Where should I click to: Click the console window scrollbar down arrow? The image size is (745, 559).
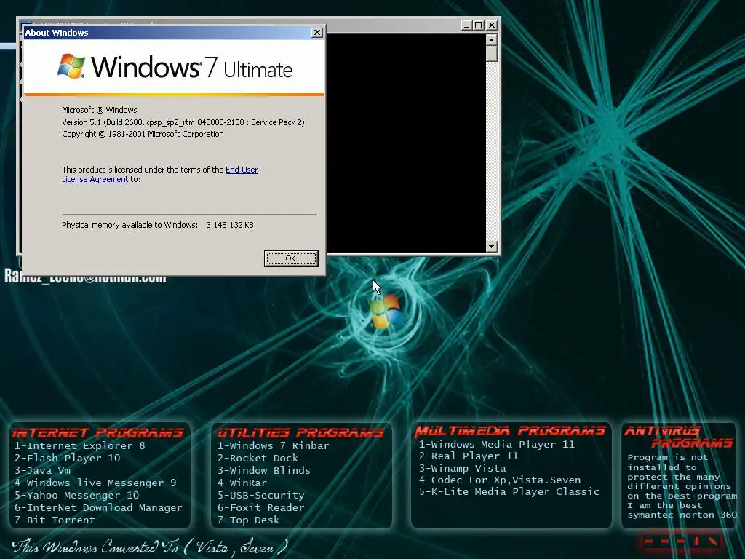click(492, 246)
